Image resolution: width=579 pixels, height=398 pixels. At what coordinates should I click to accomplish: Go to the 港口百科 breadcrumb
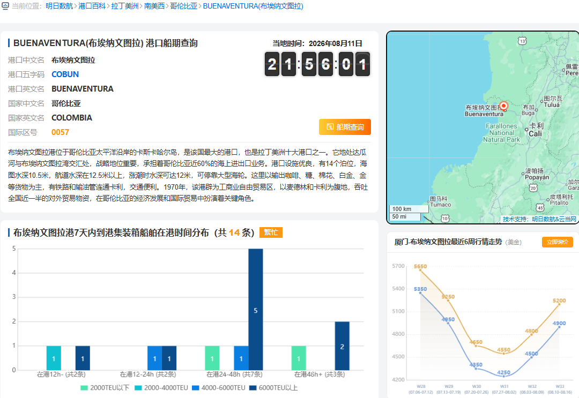92,6
